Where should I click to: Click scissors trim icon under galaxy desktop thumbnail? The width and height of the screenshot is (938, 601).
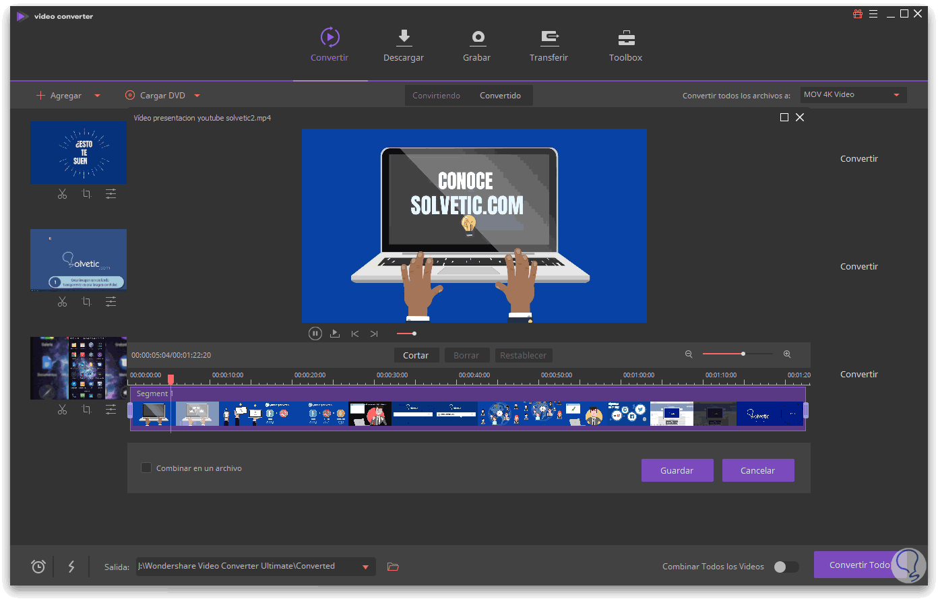[62, 410]
